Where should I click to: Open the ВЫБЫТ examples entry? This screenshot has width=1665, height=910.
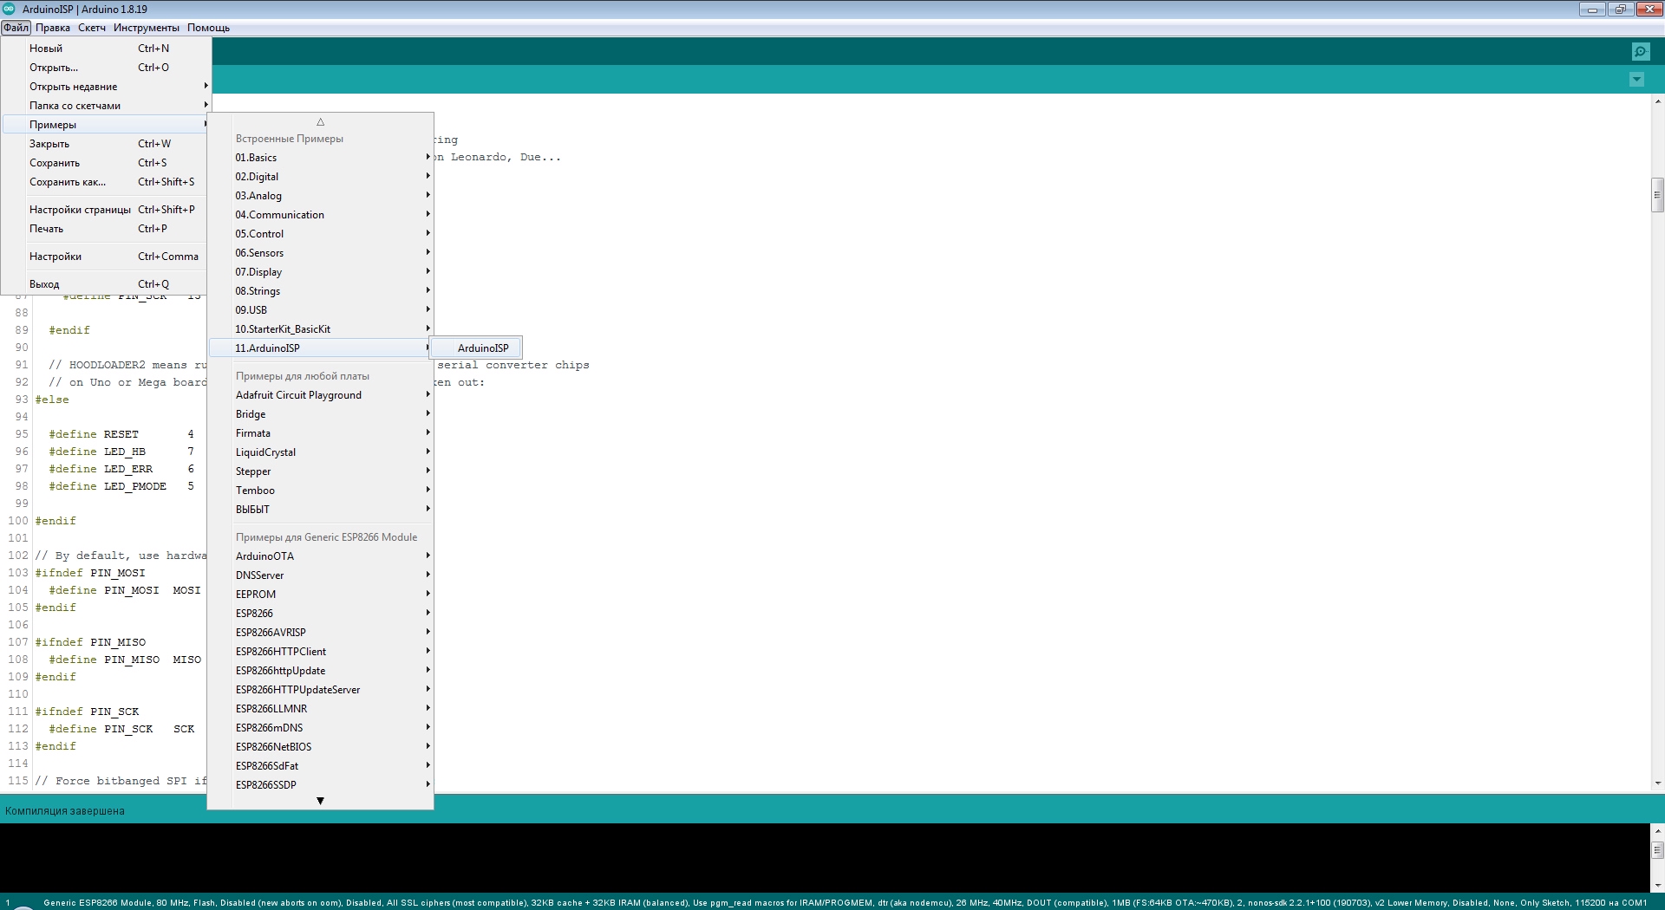tap(321, 510)
